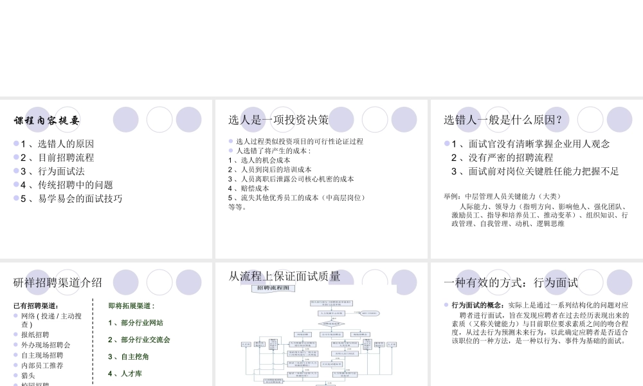Click the item 2、部分行业交流会
Image resolution: width=643 pixels, height=386 pixels.
(x=139, y=340)
